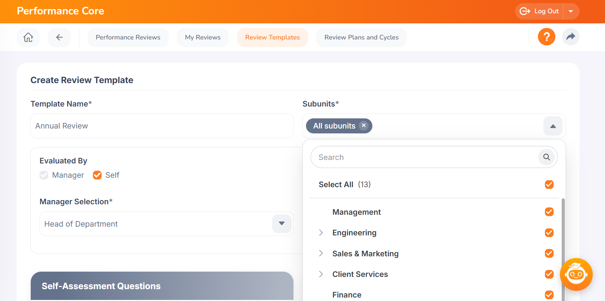
Task: Expand the Client Services subunit
Action: tap(321, 274)
